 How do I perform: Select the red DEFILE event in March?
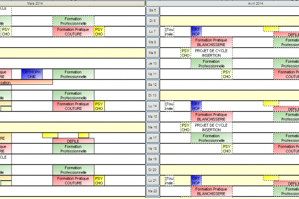[73, 141]
